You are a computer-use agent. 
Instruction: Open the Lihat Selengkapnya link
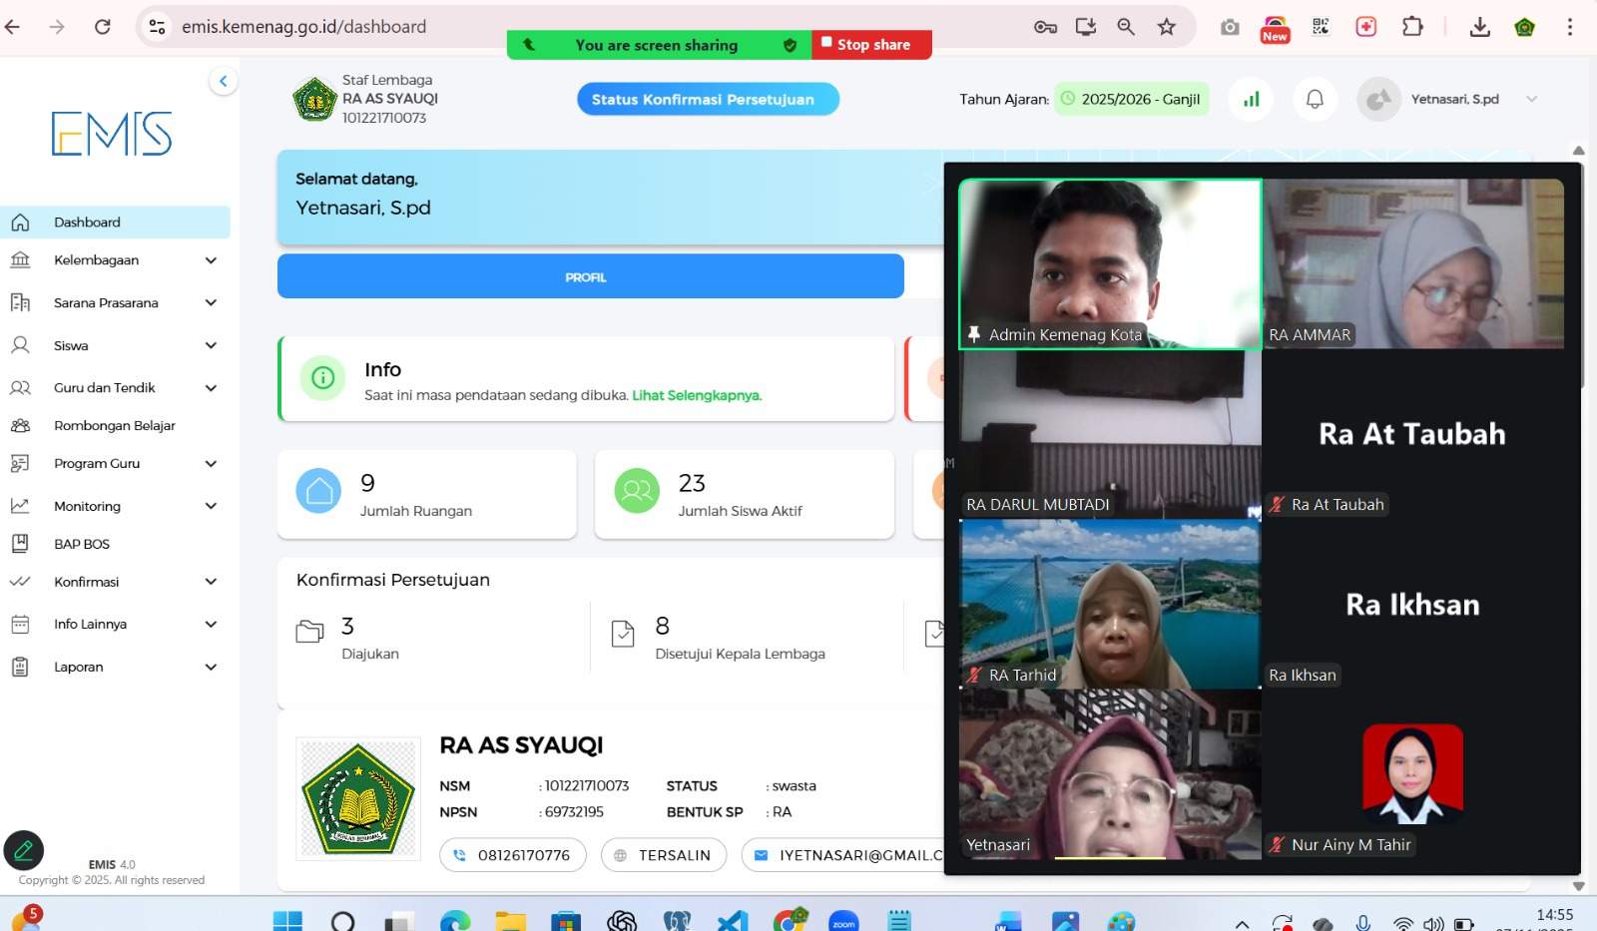(x=696, y=395)
